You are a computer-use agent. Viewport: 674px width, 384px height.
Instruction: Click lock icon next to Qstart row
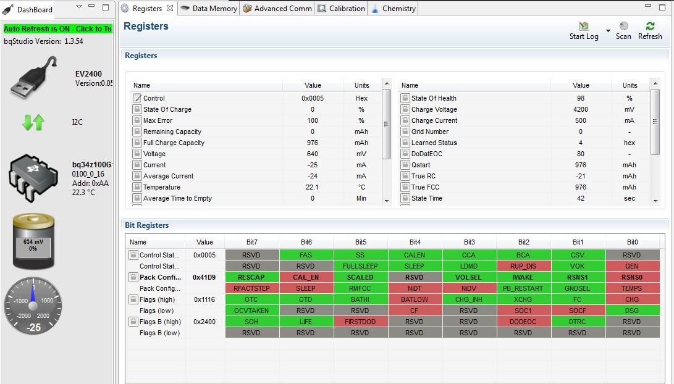405,165
